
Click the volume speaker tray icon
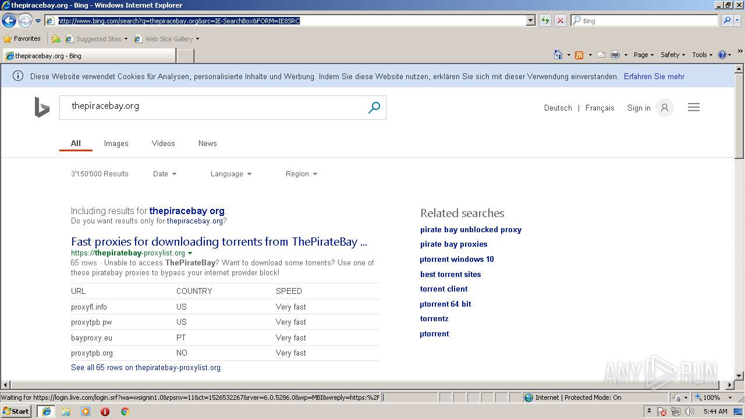[x=690, y=411]
